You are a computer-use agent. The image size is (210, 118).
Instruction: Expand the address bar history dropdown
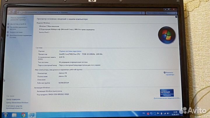140,13
